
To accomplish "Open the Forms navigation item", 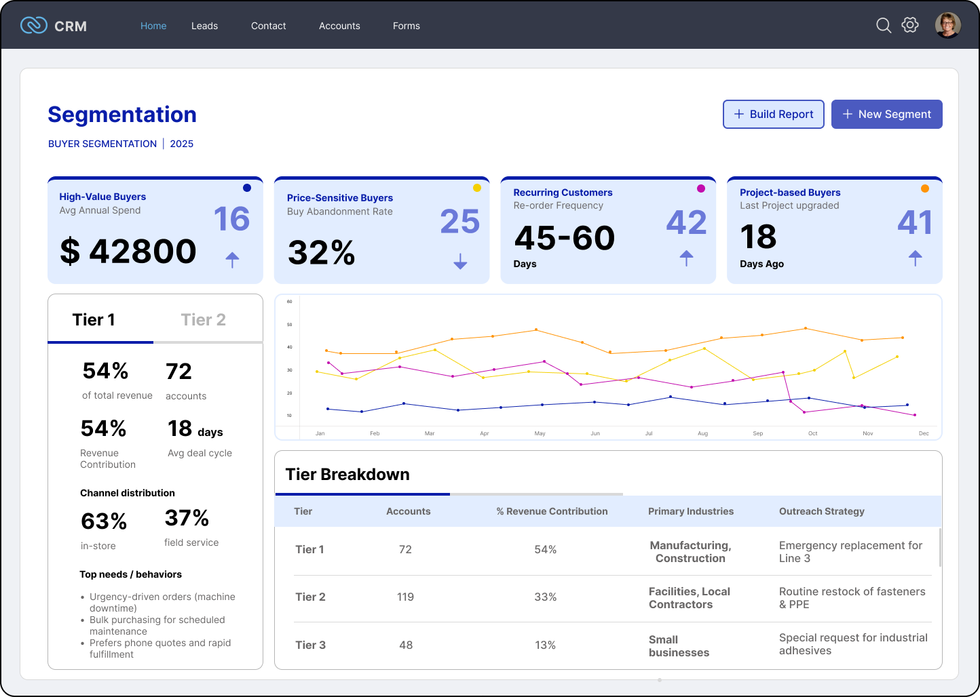I will coord(407,26).
